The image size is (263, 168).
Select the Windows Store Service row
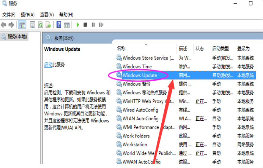(x=186, y=58)
